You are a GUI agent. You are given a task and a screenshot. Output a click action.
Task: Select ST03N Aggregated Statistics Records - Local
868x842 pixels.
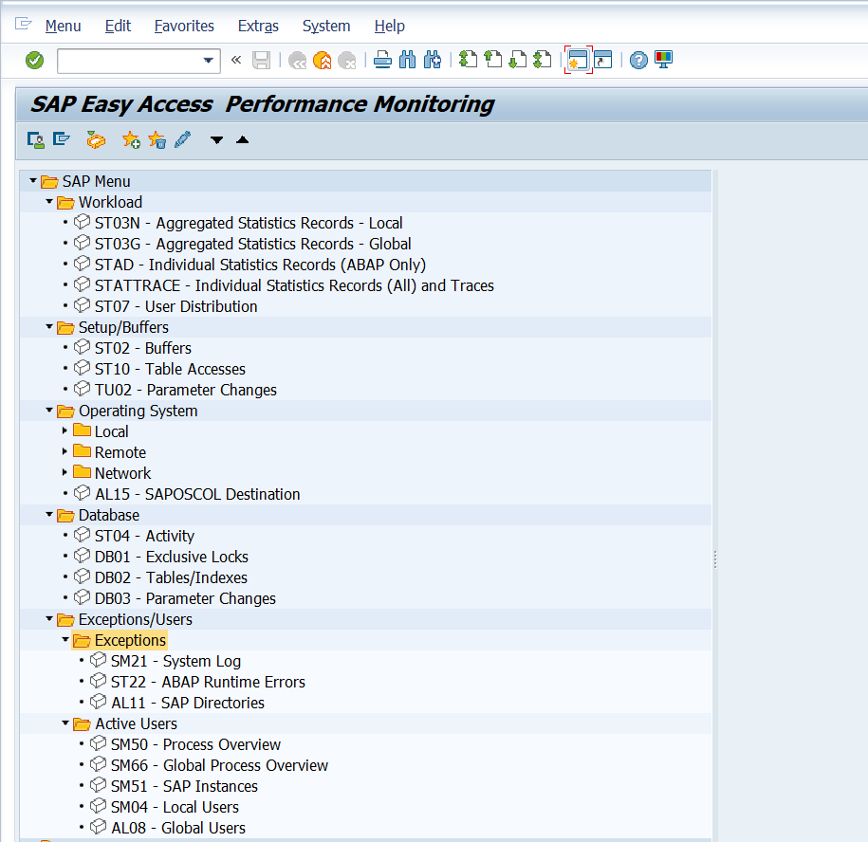(x=248, y=223)
